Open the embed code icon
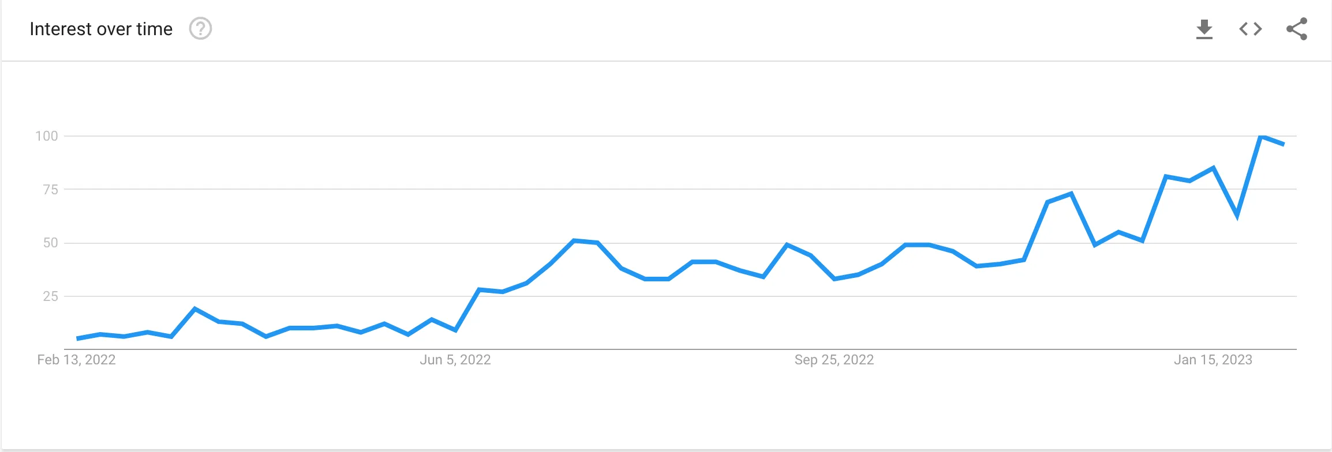Screen dimensions: 1332x452 click(x=1250, y=29)
